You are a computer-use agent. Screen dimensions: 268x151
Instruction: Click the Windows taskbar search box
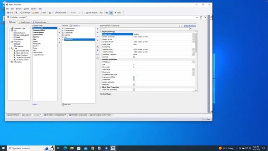point(31,148)
